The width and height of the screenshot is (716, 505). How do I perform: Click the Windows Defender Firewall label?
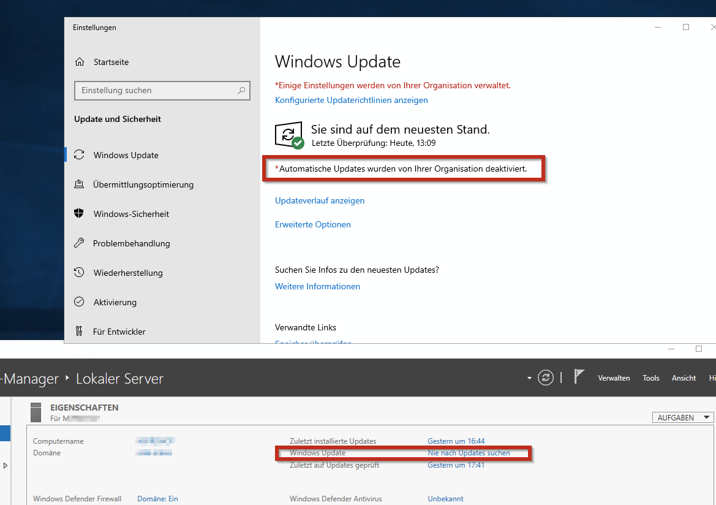77,499
